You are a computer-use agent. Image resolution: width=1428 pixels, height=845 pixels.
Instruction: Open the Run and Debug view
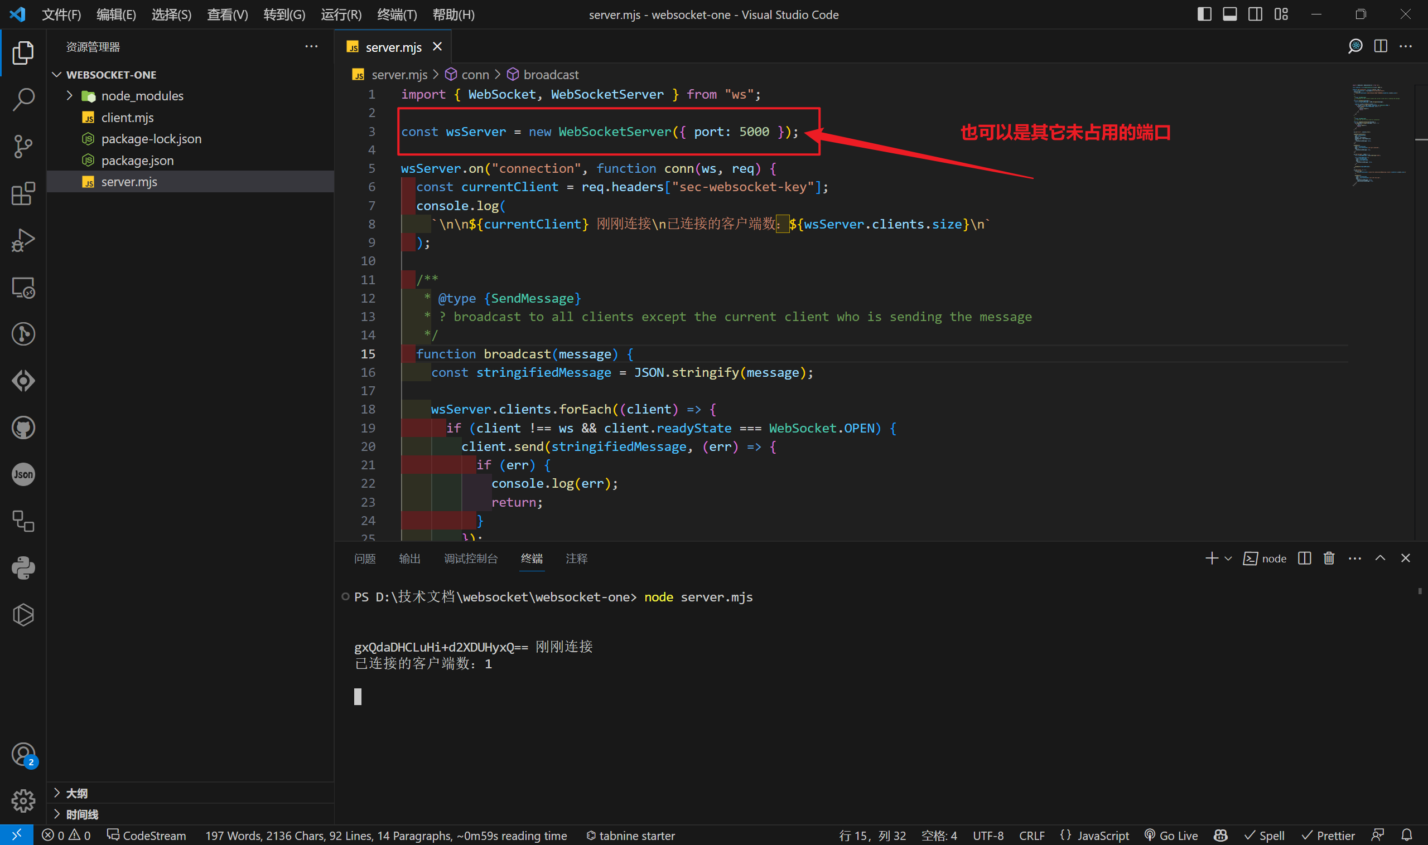pos(23,239)
